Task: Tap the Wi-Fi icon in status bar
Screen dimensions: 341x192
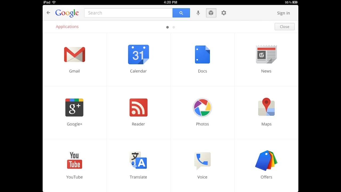Action: click(x=54, y=2)
